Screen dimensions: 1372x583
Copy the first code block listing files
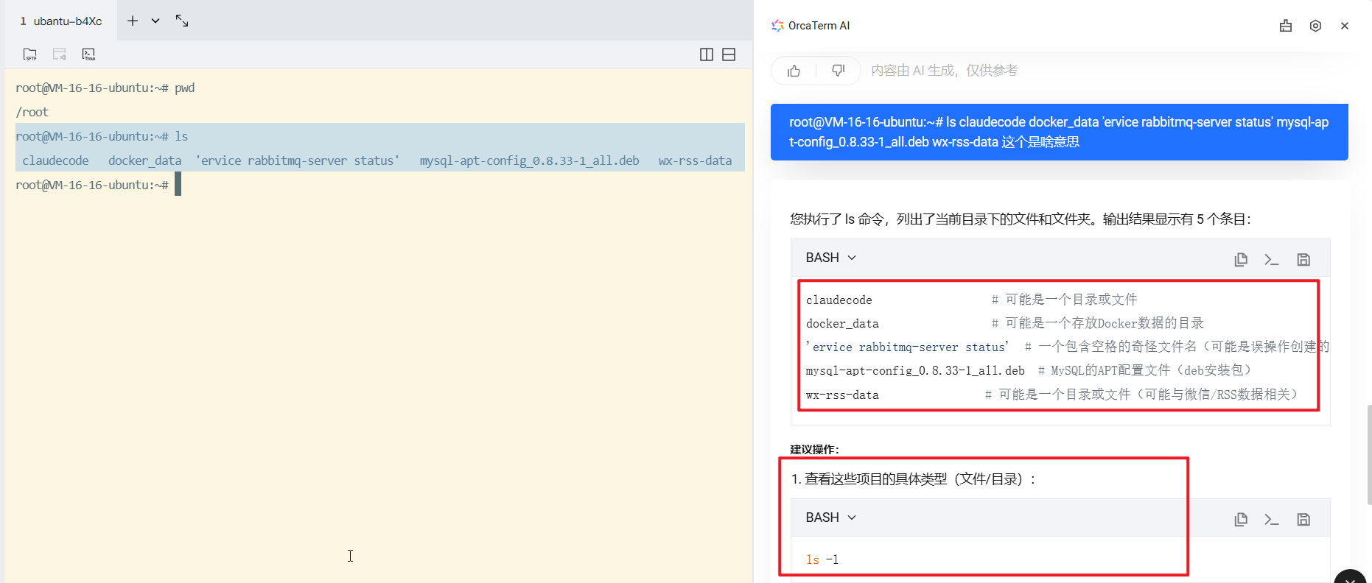(x=1241, y=259)
